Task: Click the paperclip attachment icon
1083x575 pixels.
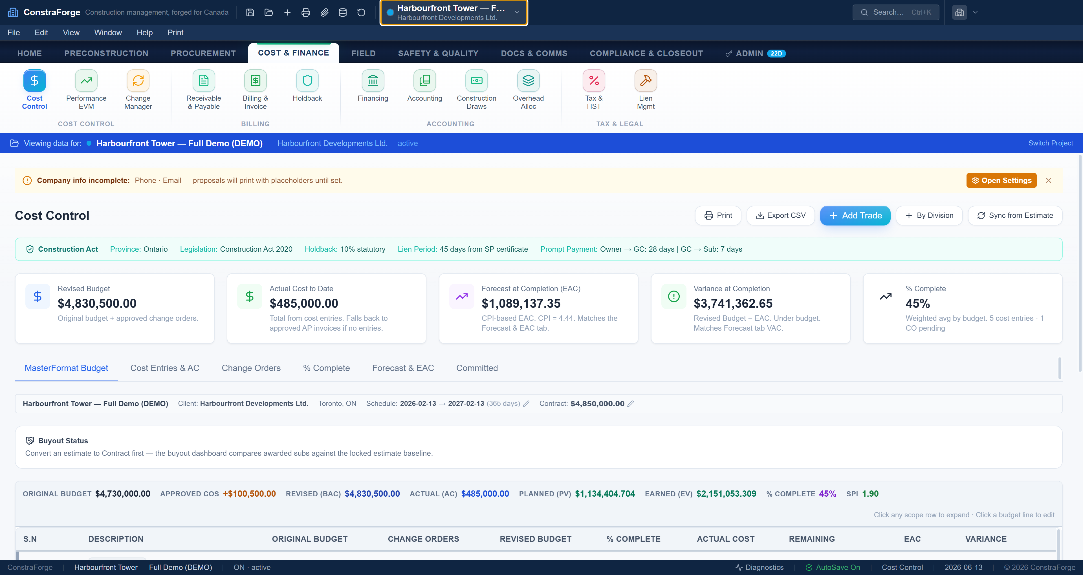Action: (324, 12)
